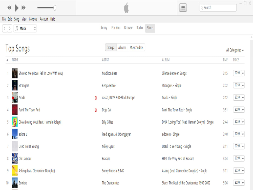The image size is (253, 190).
Task: Adjust the volume slider
Action: click(54, 8)
